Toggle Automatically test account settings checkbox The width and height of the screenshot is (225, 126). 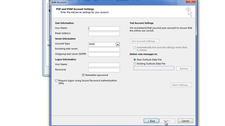pyautogui.click(x=135, y=48)
